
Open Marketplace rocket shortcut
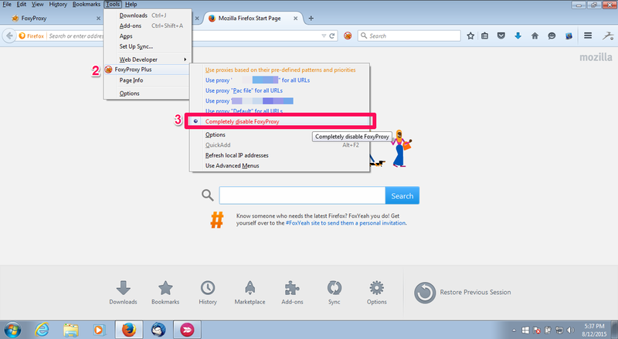tap(250, 293)
